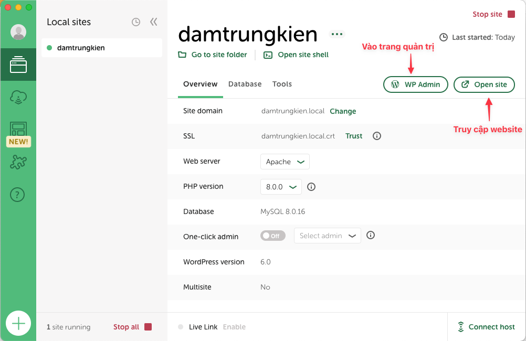Switch to the Database tab

tap(245, 84)
